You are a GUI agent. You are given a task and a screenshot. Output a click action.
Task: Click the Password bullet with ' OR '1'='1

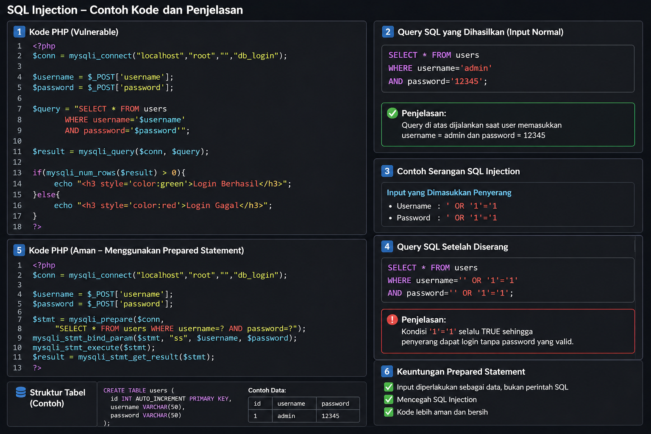click(x=442, y=218)
